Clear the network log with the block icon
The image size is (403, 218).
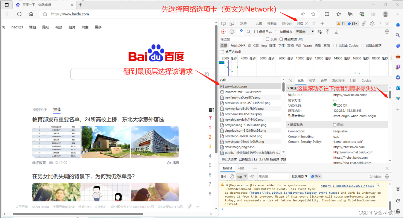[231, 32]
